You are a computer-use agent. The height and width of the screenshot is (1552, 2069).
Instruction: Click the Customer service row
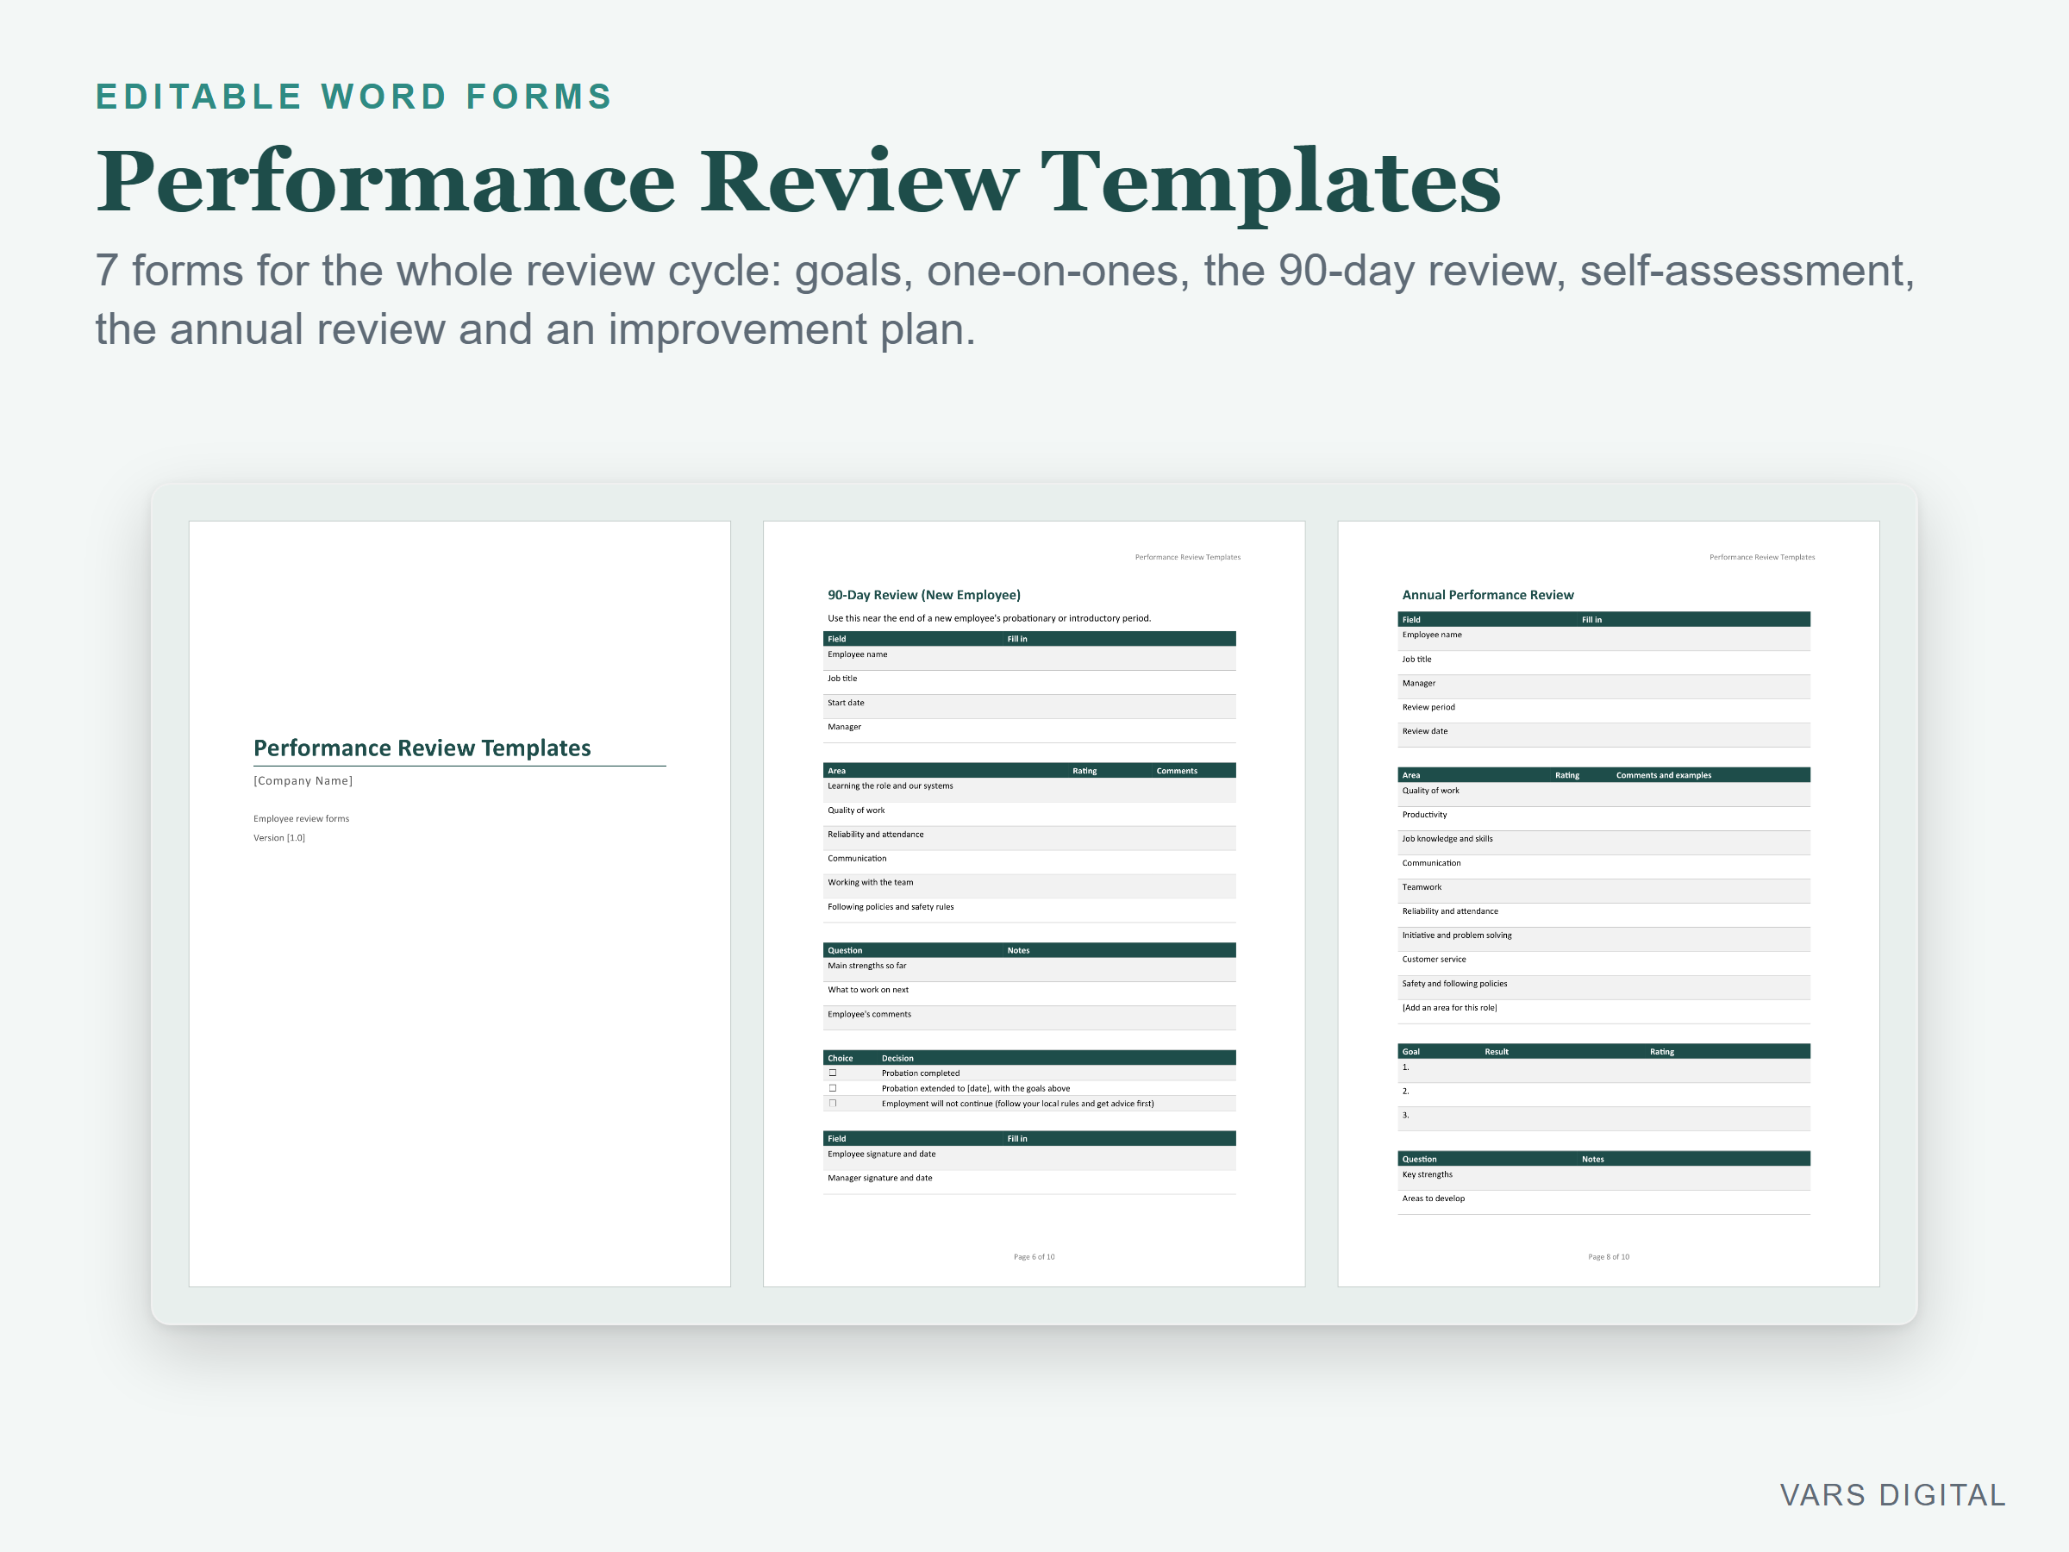[x=1603, y=964]
